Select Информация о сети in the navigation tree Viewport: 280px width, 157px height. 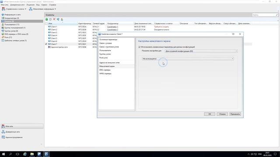12,14
